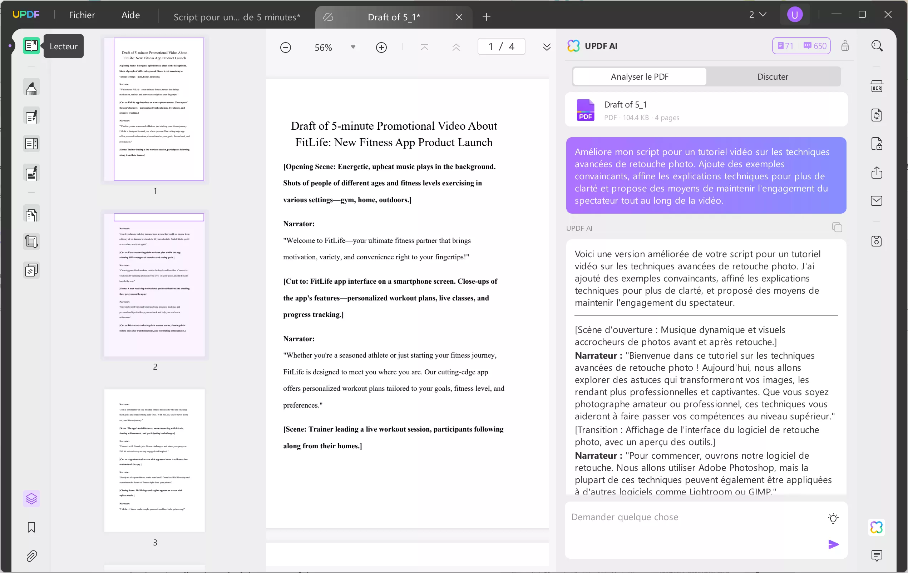Click the highlighter comment tool icon
This screenshot has width=908, height=573.
31,88
